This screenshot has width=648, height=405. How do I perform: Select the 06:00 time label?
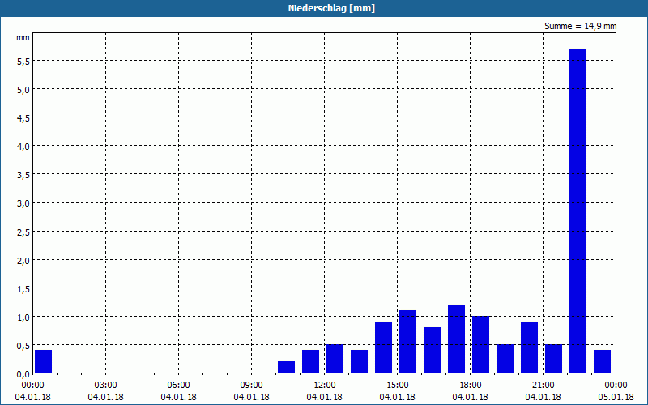(x=178, y=386)
